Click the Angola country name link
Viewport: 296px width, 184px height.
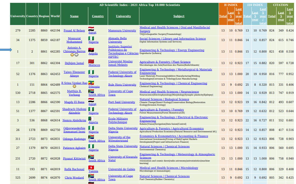coord(93,53)
